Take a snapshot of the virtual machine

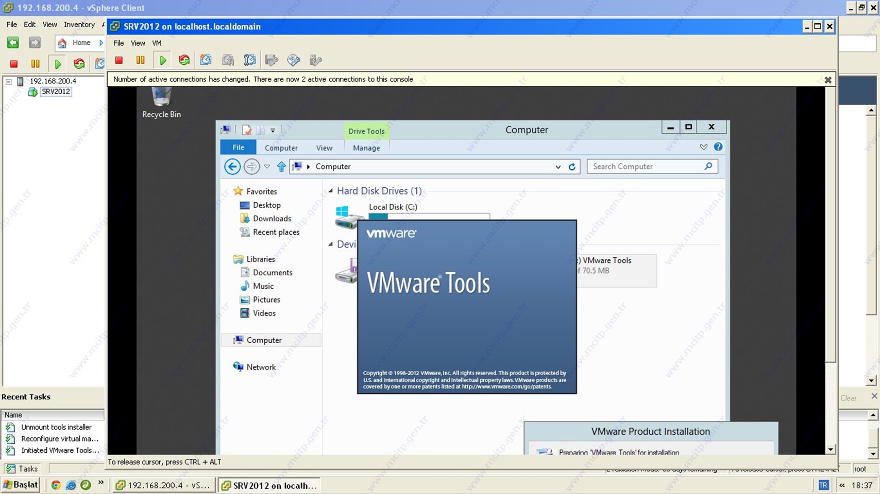(206, 60)
